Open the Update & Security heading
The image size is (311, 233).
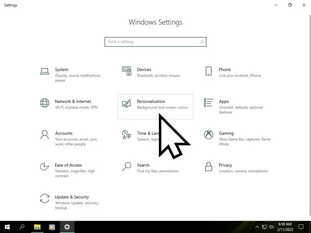click(x=72, y=197)
